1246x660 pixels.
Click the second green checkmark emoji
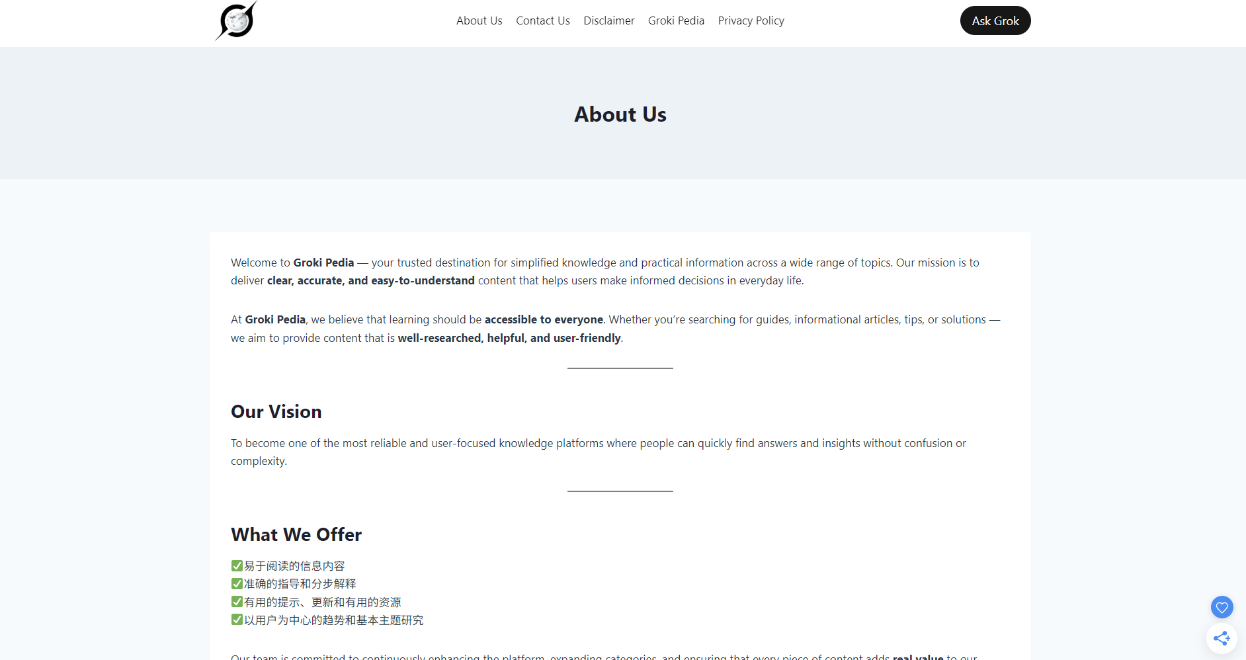(237, 584)
